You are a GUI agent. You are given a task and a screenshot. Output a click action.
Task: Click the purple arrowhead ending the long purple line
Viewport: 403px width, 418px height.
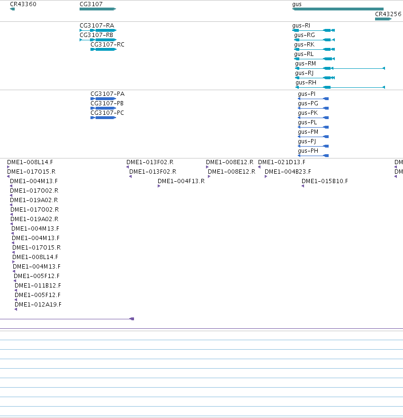click(x=132, y=319)
